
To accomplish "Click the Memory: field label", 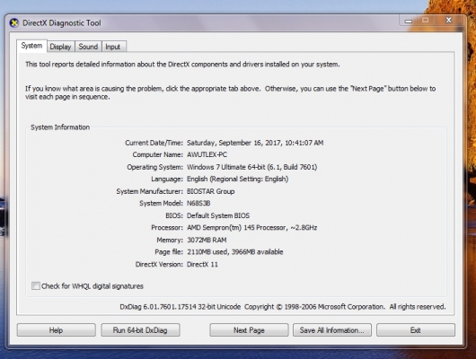I will tap(170, 240).
